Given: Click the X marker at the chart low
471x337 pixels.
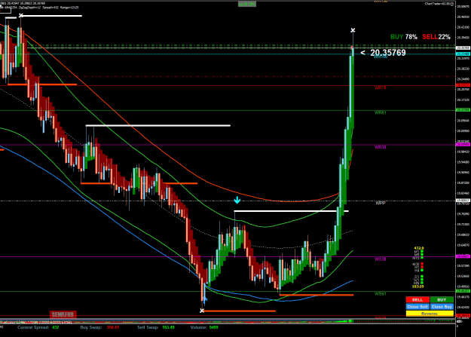Looking at the screenshot, I should click(x=202, y=311).
